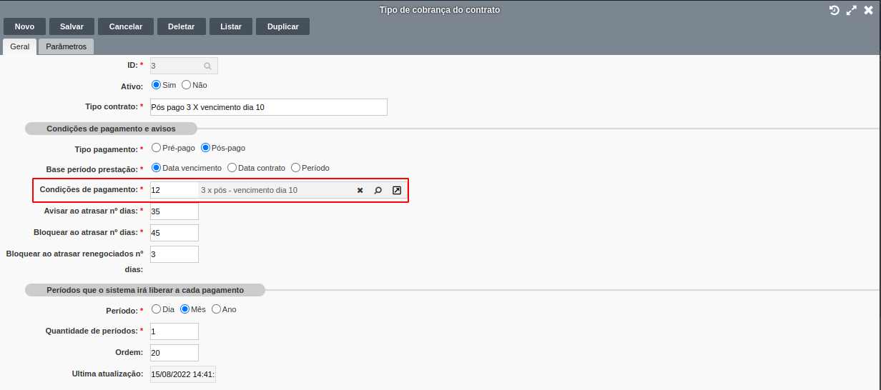Click the Ordem input field
The image size is (881, 390).
(x=174, y=353)
